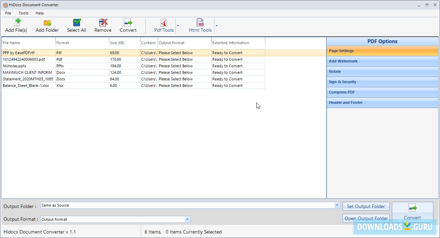The height and width of the screenshot is (238, 440).
Task: Expand the Output Folder dropdown arrow
Action: pyautogui.click(x=337, y=205)
